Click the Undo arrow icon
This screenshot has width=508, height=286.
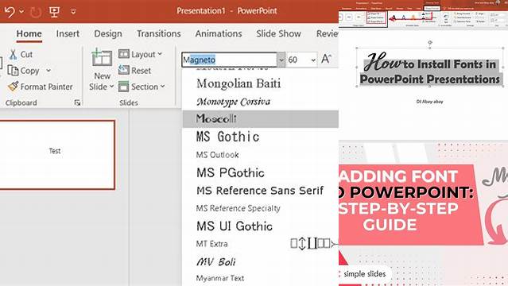(10, 12)
